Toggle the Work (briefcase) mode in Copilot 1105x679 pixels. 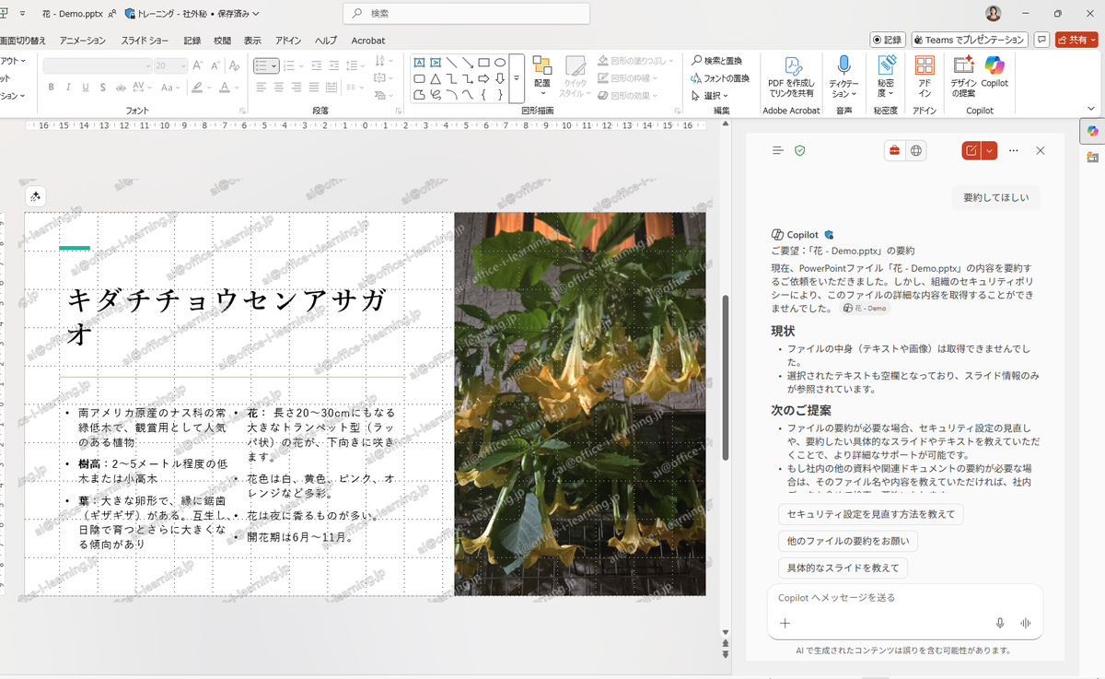pyautogui.click(x=894, y=150)
